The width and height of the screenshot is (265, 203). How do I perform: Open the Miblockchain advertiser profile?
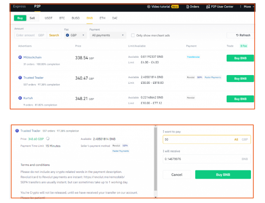(x=33, y=57)
